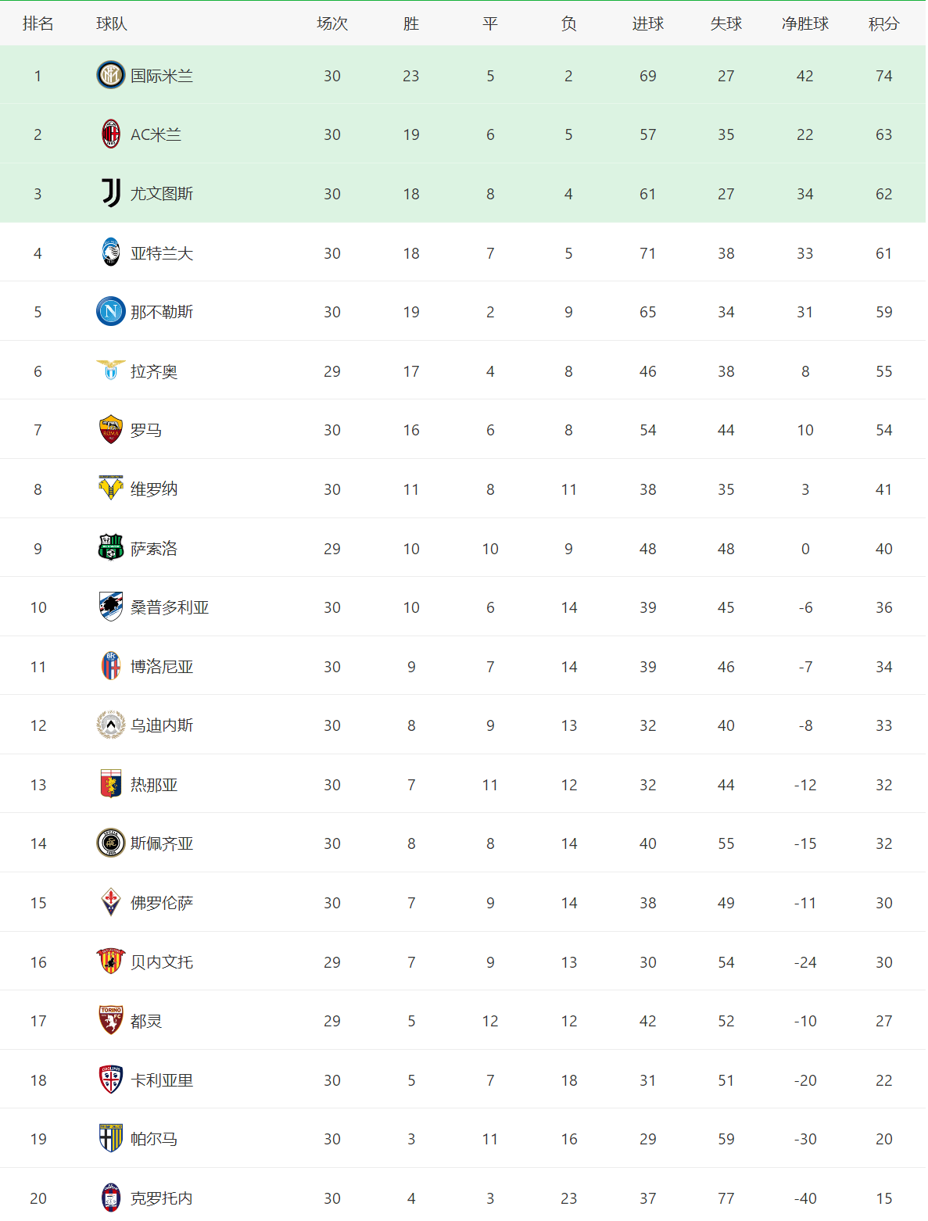
Task: Select the Torino bull crest
Action: coord(111,1020)
